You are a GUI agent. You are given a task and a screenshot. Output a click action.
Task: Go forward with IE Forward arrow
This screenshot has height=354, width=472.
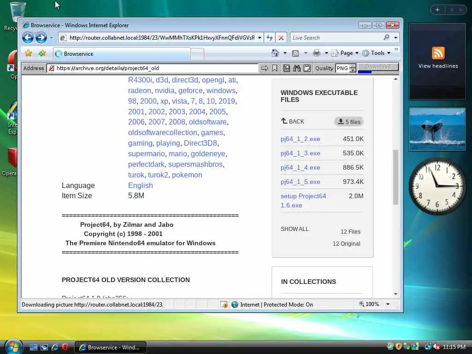click(41, 38)
